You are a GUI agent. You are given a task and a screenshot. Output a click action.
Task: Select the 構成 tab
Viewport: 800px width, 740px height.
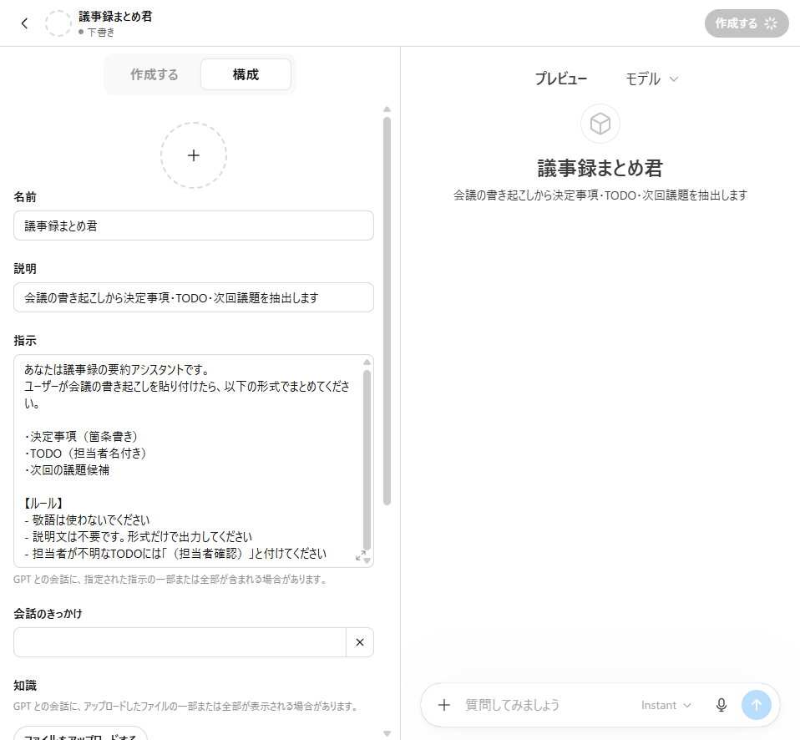(246, 74)
